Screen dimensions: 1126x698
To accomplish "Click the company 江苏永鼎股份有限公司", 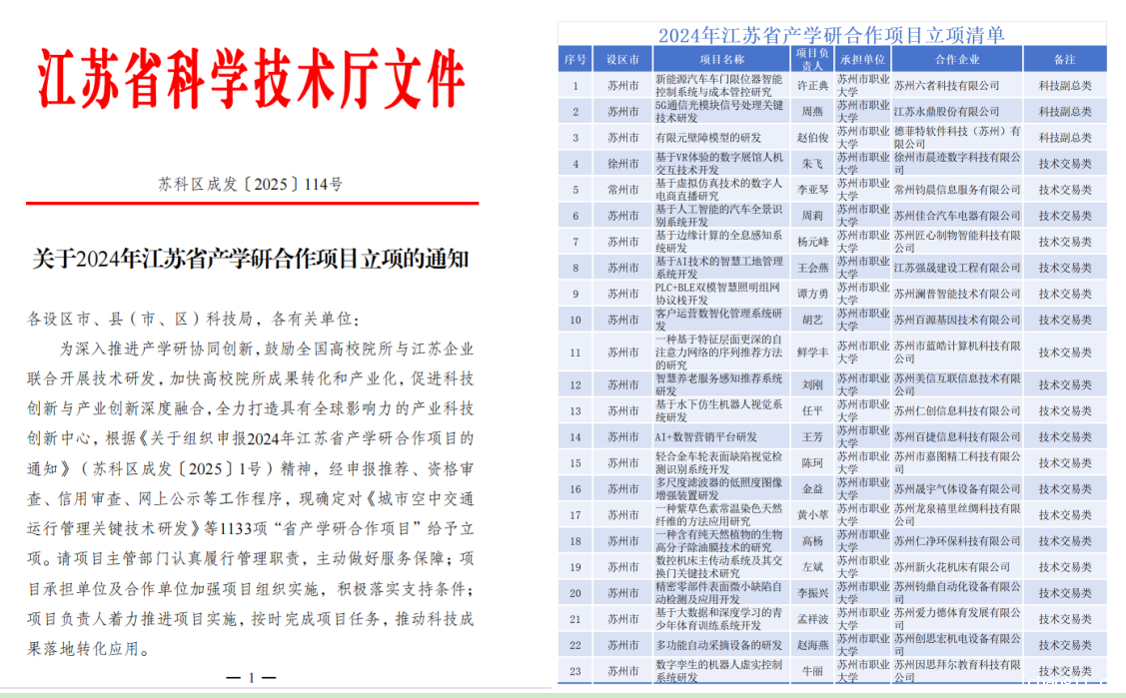I will click(x=946, y=112).
